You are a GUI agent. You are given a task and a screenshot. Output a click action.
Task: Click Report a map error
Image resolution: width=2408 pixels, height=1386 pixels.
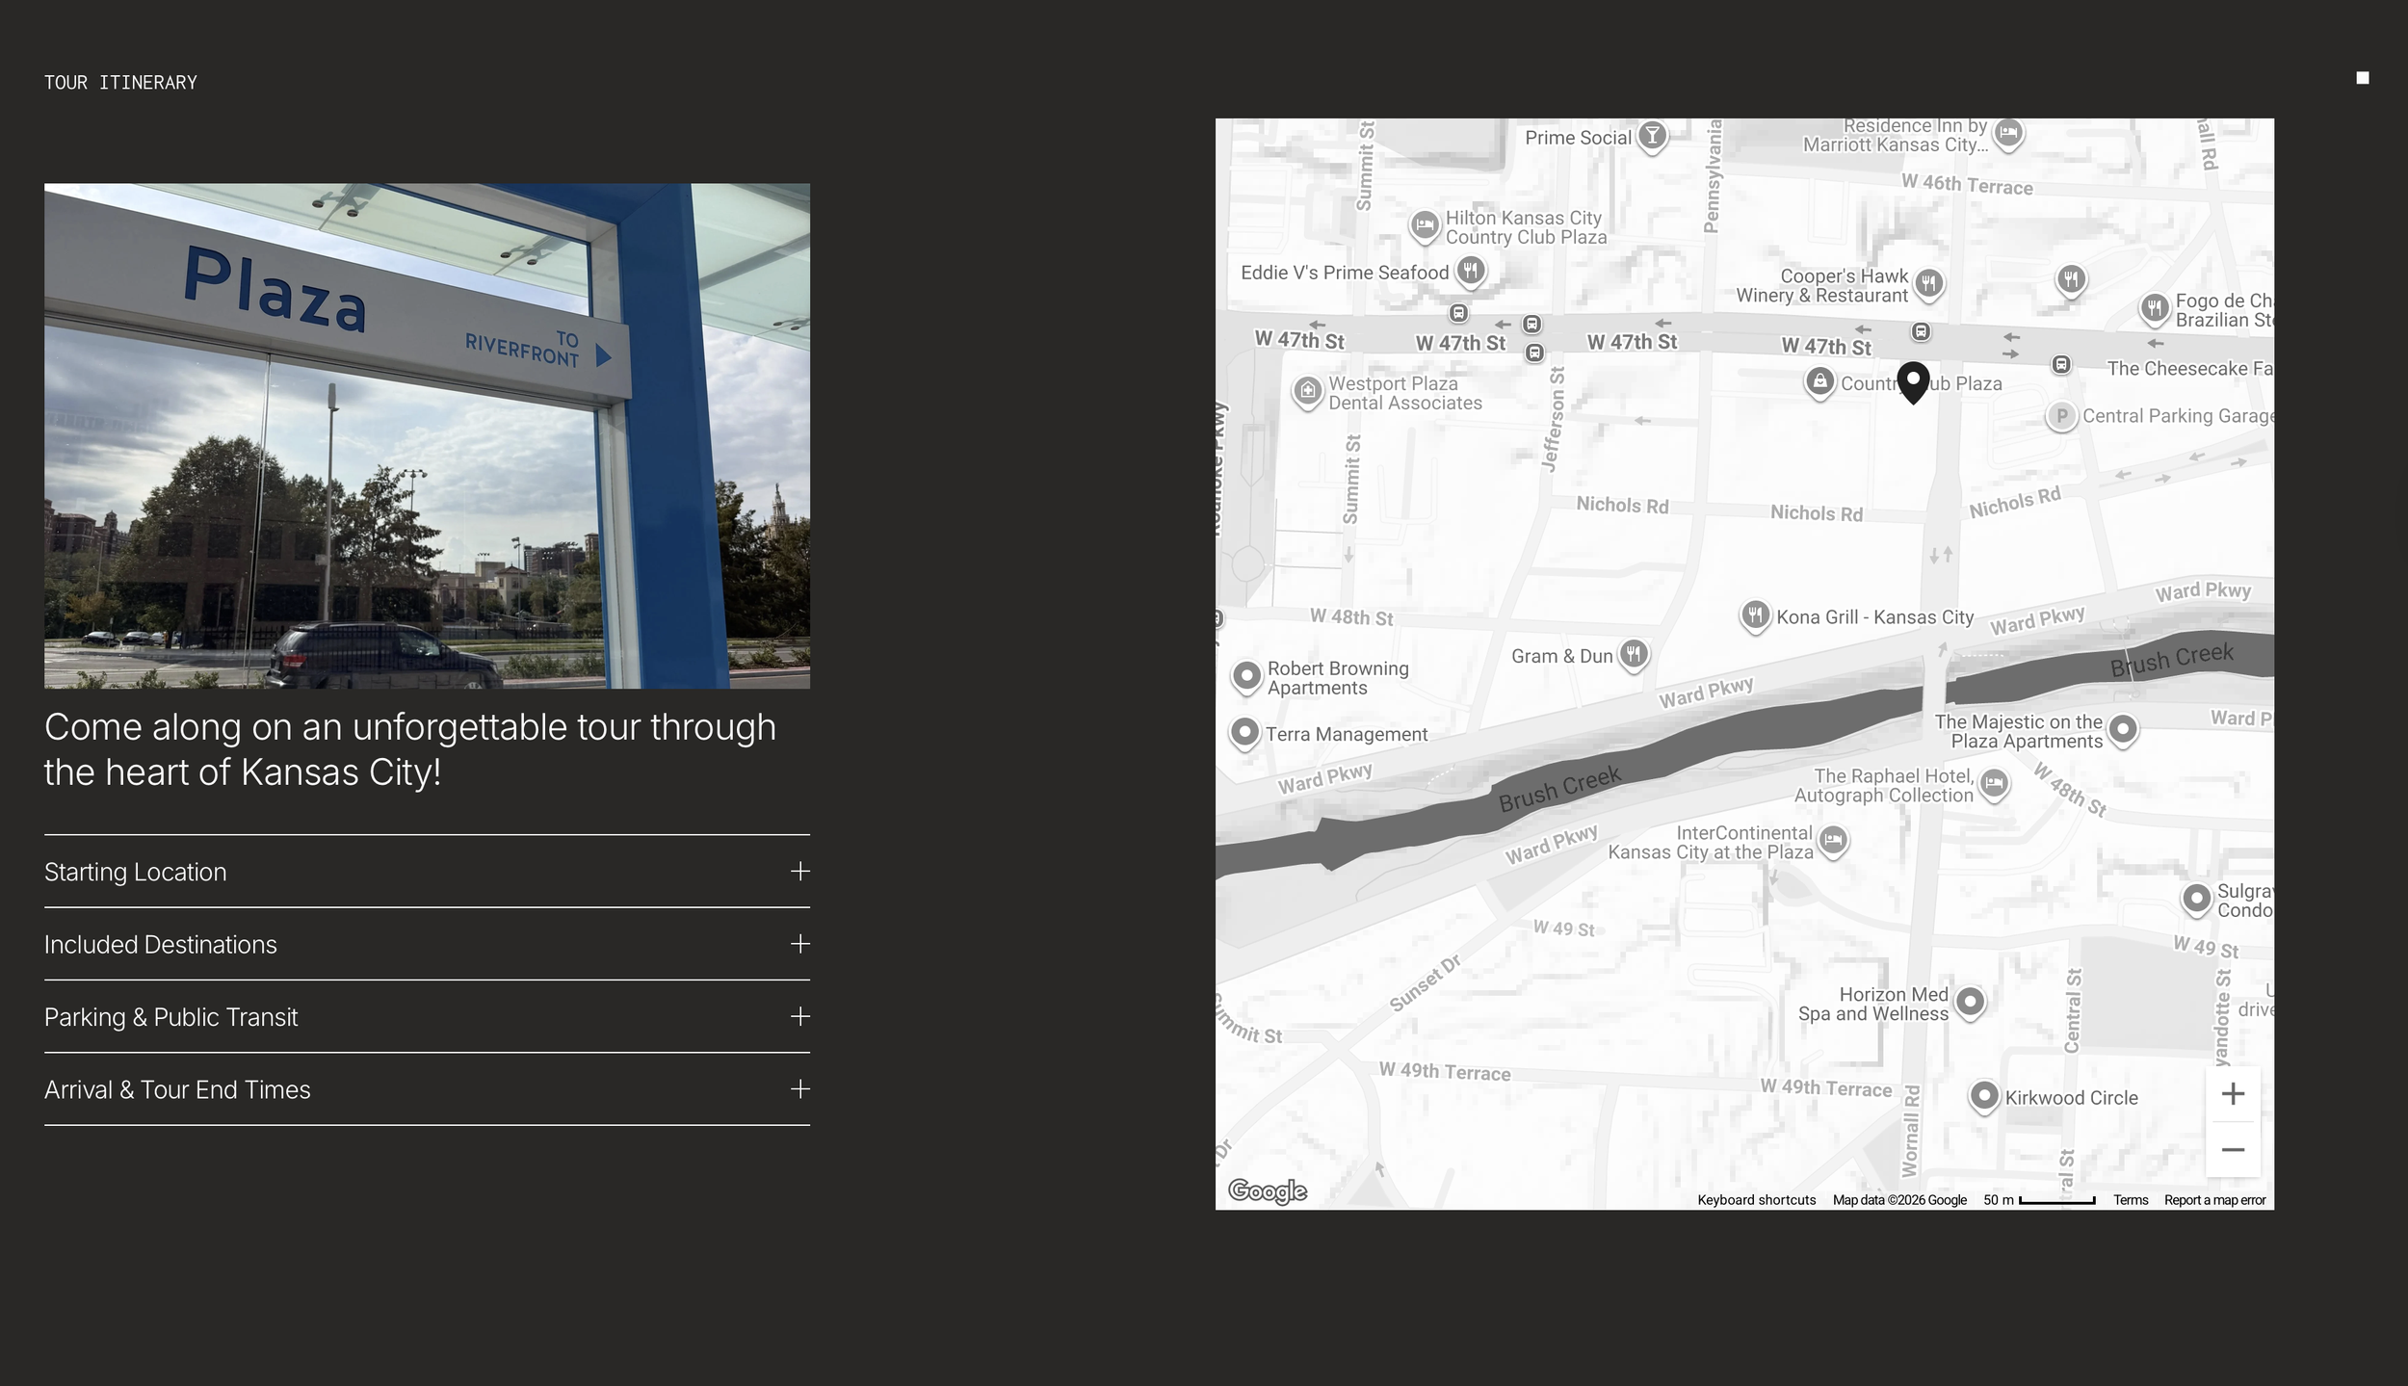pos(2216,1199)
